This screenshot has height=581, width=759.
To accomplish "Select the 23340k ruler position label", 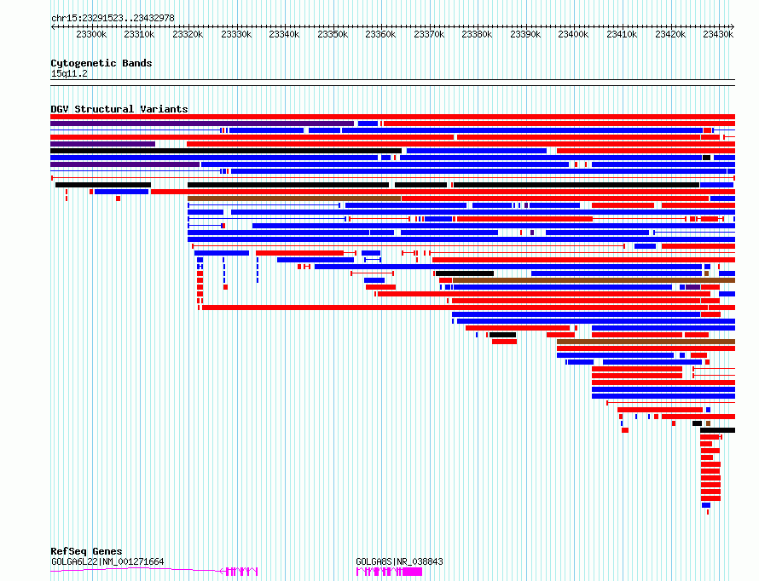I will [284, 34].
